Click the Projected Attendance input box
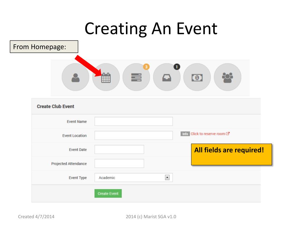Viewport: 302px width, 227px height. pyautogui.click(x=119, y=163)
